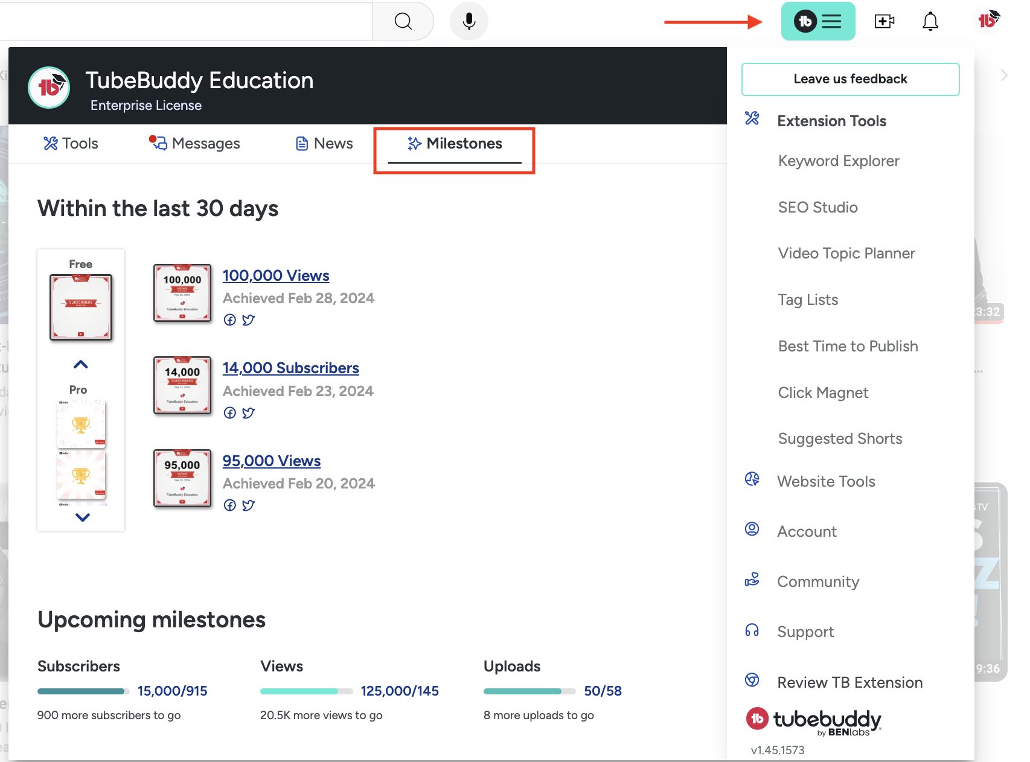The height and width of the screenshot is (762, 1030).
Task: Select the first Pro trophy template
Action: click(81, 424)
